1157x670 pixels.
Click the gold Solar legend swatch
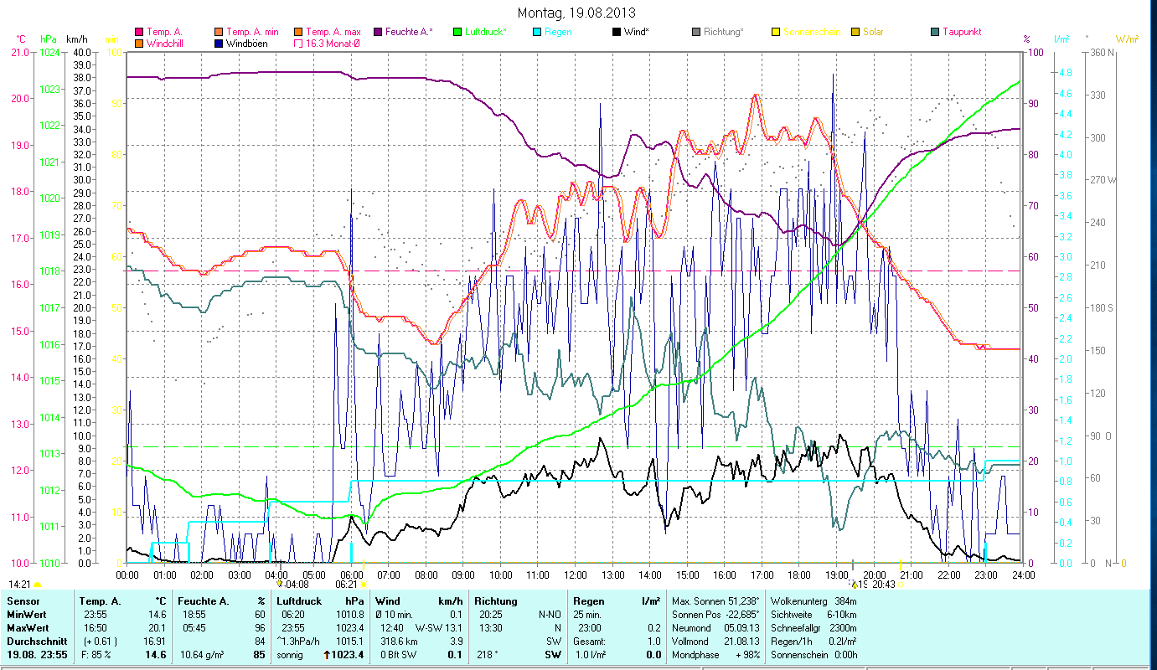click(x=855, y=32)
